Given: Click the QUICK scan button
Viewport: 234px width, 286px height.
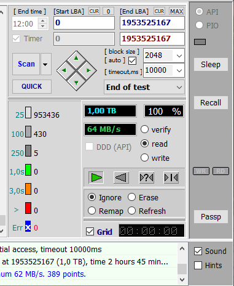Looking at the screenshot, I should point(32,86).
